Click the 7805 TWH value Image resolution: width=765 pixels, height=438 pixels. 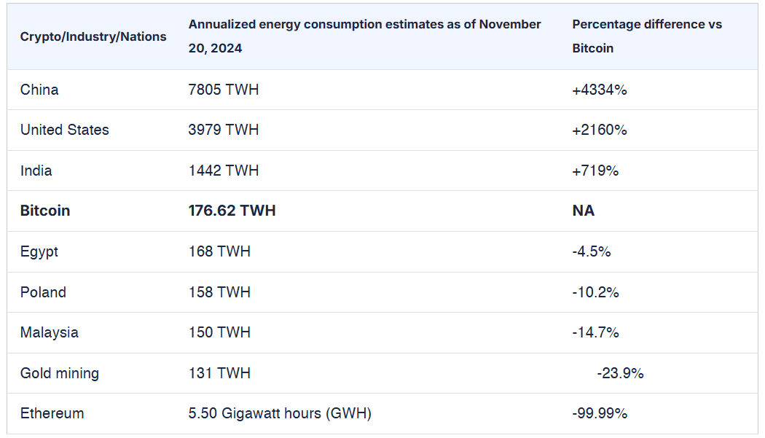coord(224,90)
